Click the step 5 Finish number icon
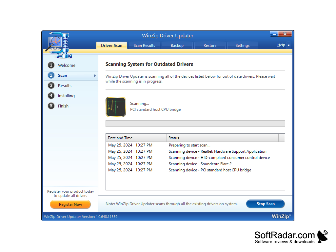Screen dimensions: 336x252 coord(51,106)
